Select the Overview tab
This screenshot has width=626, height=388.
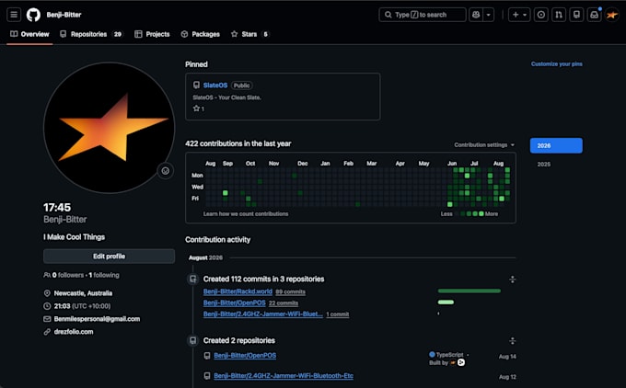[x=30, y=34]
